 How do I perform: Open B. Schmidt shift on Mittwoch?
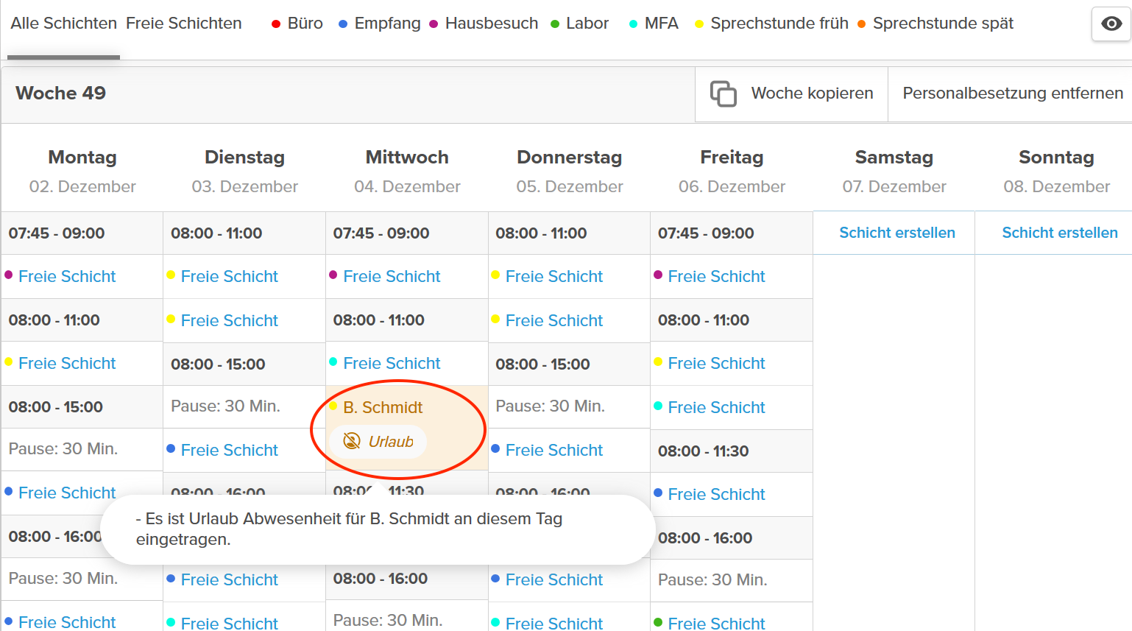pos(383,407)
